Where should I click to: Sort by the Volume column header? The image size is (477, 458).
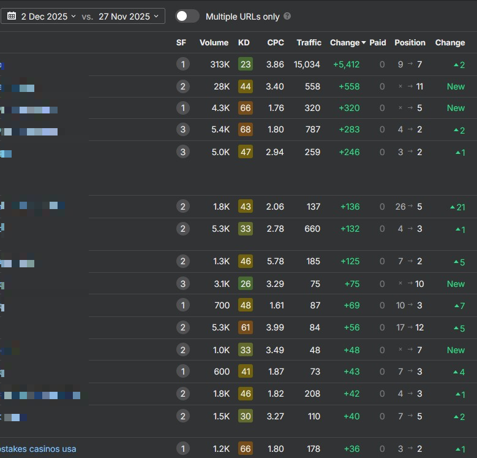click(214, 43)
